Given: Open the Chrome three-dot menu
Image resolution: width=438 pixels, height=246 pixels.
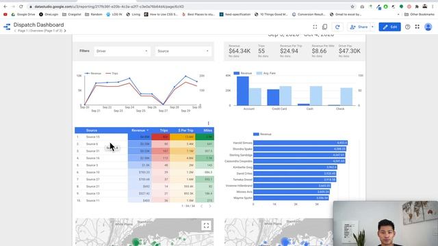Looking at the screenshot, I should click(433, 6).
